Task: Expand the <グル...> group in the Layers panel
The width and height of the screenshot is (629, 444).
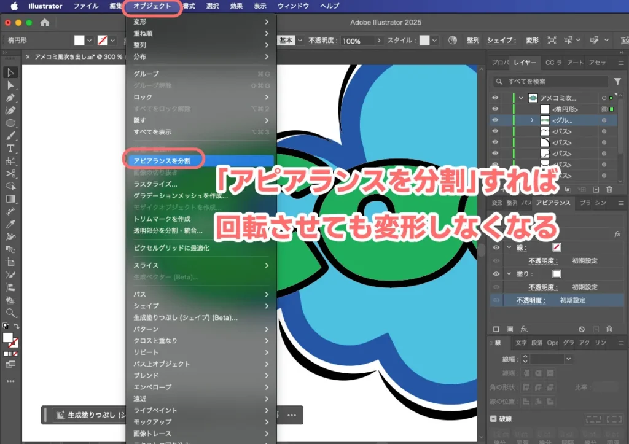Action: 533,120
